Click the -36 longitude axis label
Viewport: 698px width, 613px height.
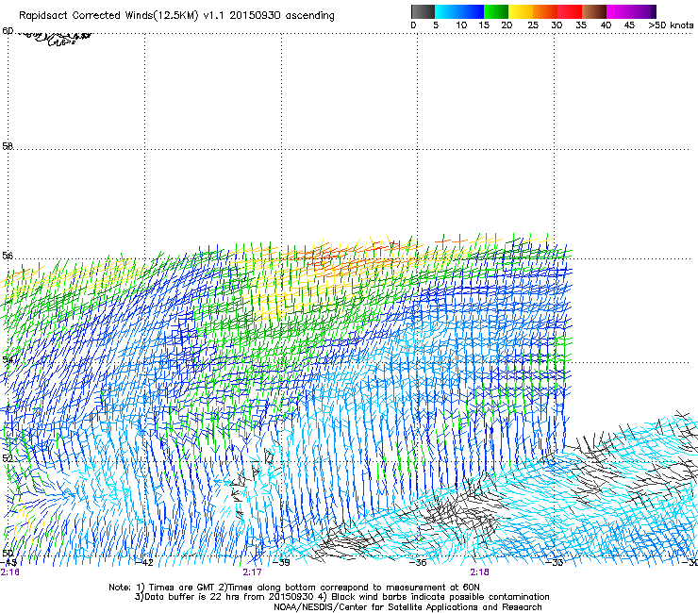(x=418, y=563)
